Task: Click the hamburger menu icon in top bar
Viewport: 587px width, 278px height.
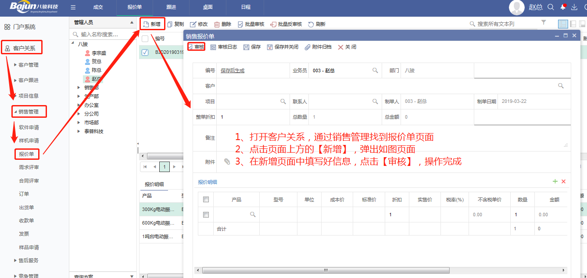Action: 73,7
